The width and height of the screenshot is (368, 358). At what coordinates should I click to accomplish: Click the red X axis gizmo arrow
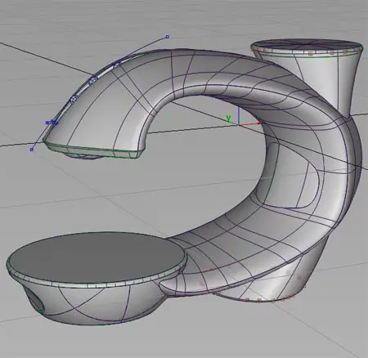pyautogui.click(x=250, y=124)
